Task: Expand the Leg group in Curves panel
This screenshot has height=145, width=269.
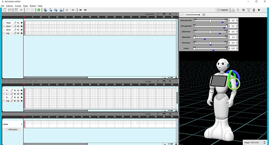Action: click(x=4, y=101)
